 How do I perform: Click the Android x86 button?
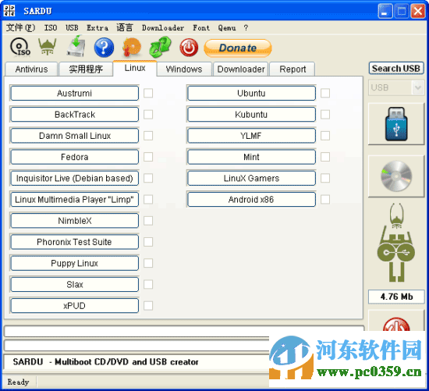(251, 199)
